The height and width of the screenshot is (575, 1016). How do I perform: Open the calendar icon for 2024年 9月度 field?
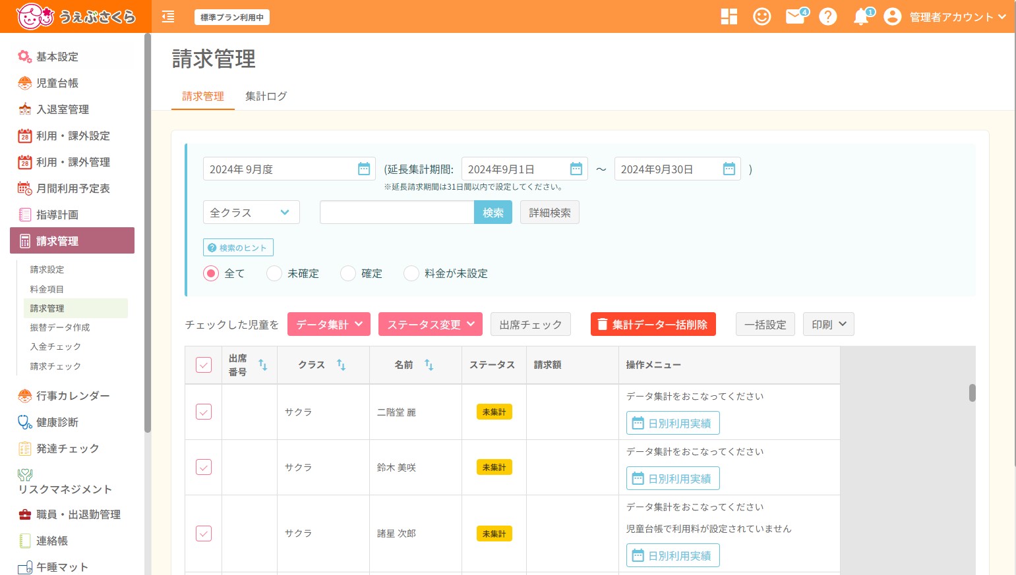tap(364, 169)
